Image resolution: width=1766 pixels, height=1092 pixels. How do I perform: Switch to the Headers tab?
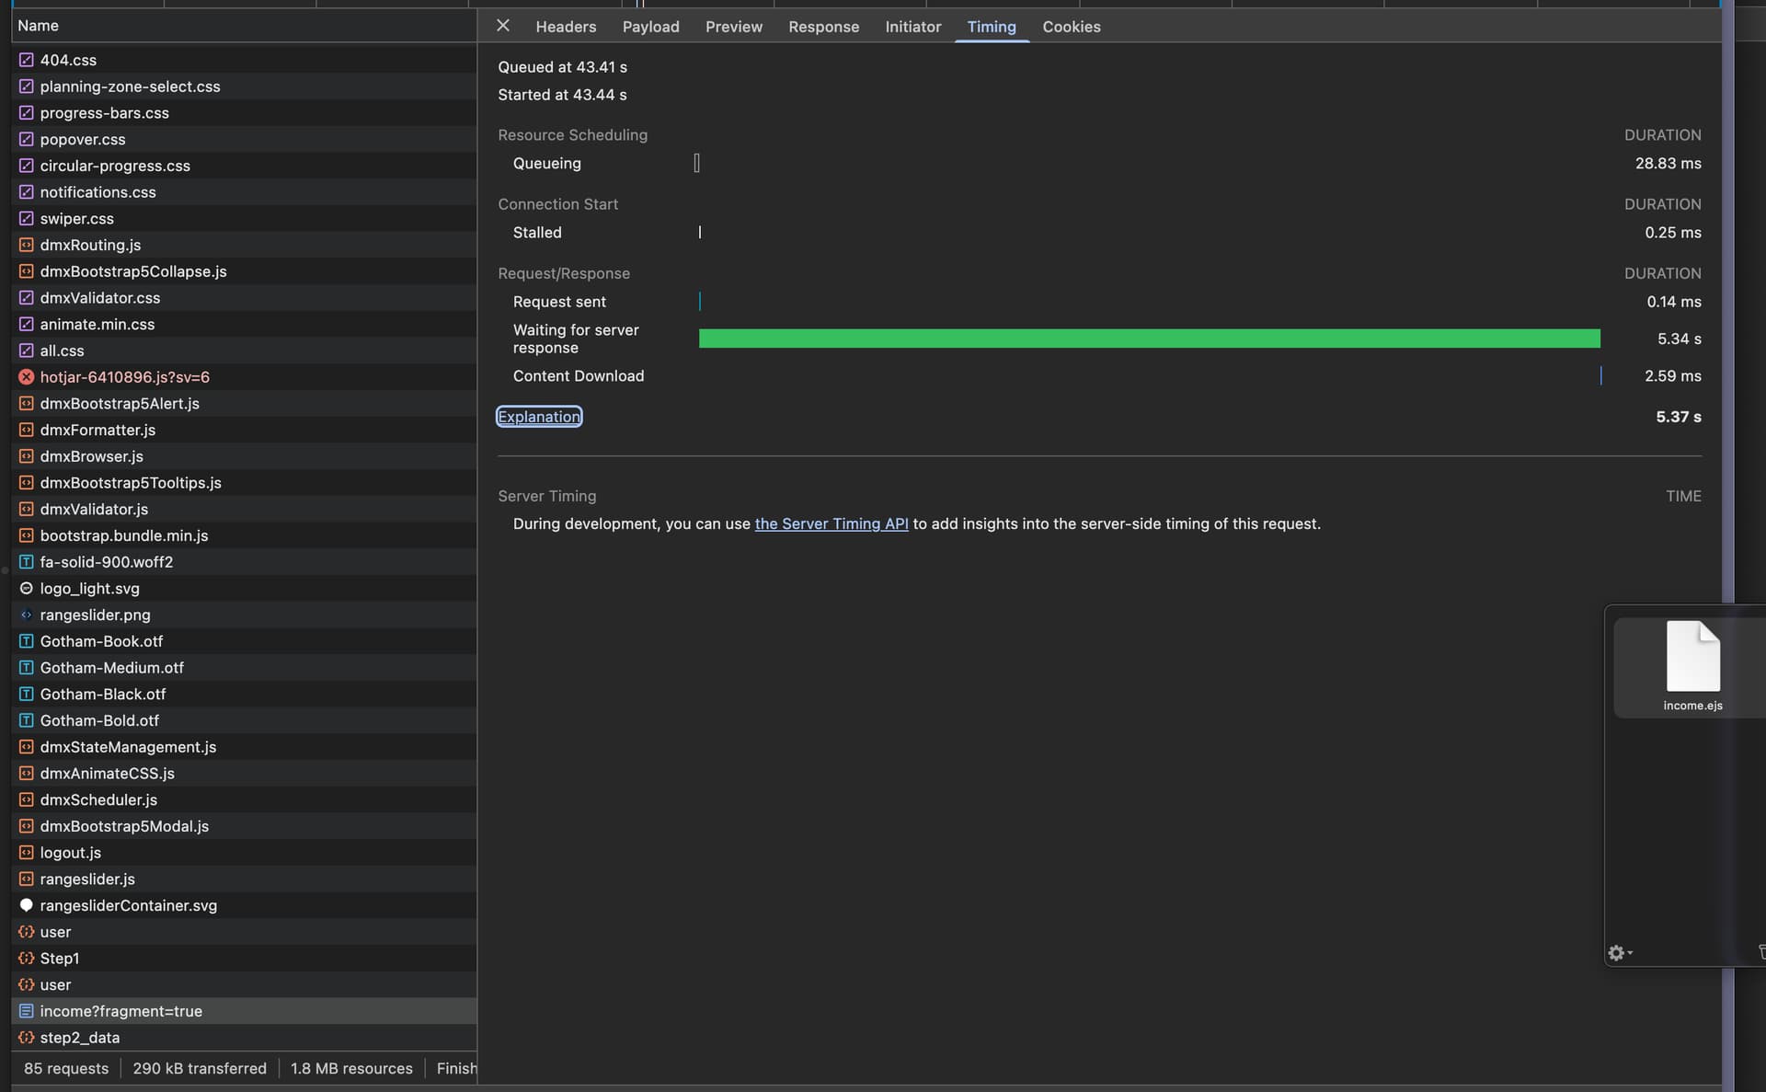click(566, 27)
